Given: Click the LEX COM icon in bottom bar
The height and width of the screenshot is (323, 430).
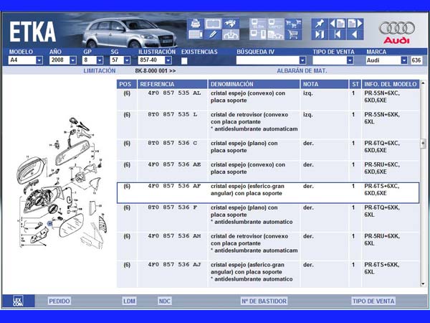Looking at the screenshot, I should pyautogui.click(x=18, y=301).
